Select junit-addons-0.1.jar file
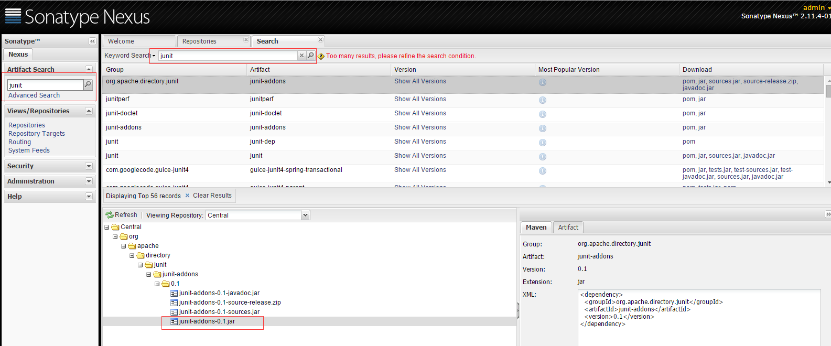Screen dimensions: 831x346 (207, 321)
